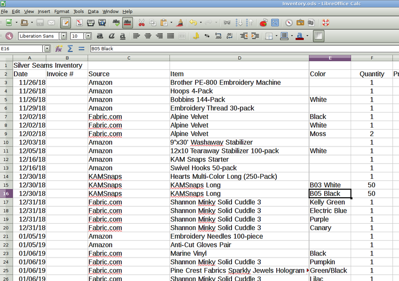Toggle Bold formatting
The width and height of the screenshot is (399, 281).
pos(100,36)
